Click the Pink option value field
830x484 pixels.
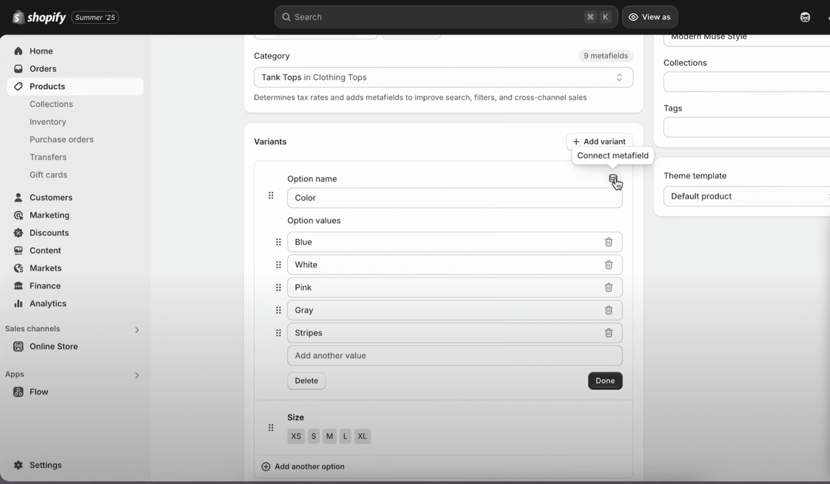point(455,287)
